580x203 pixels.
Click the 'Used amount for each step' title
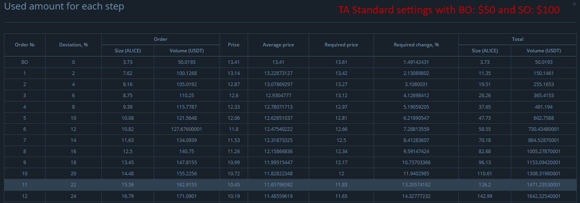64,7
